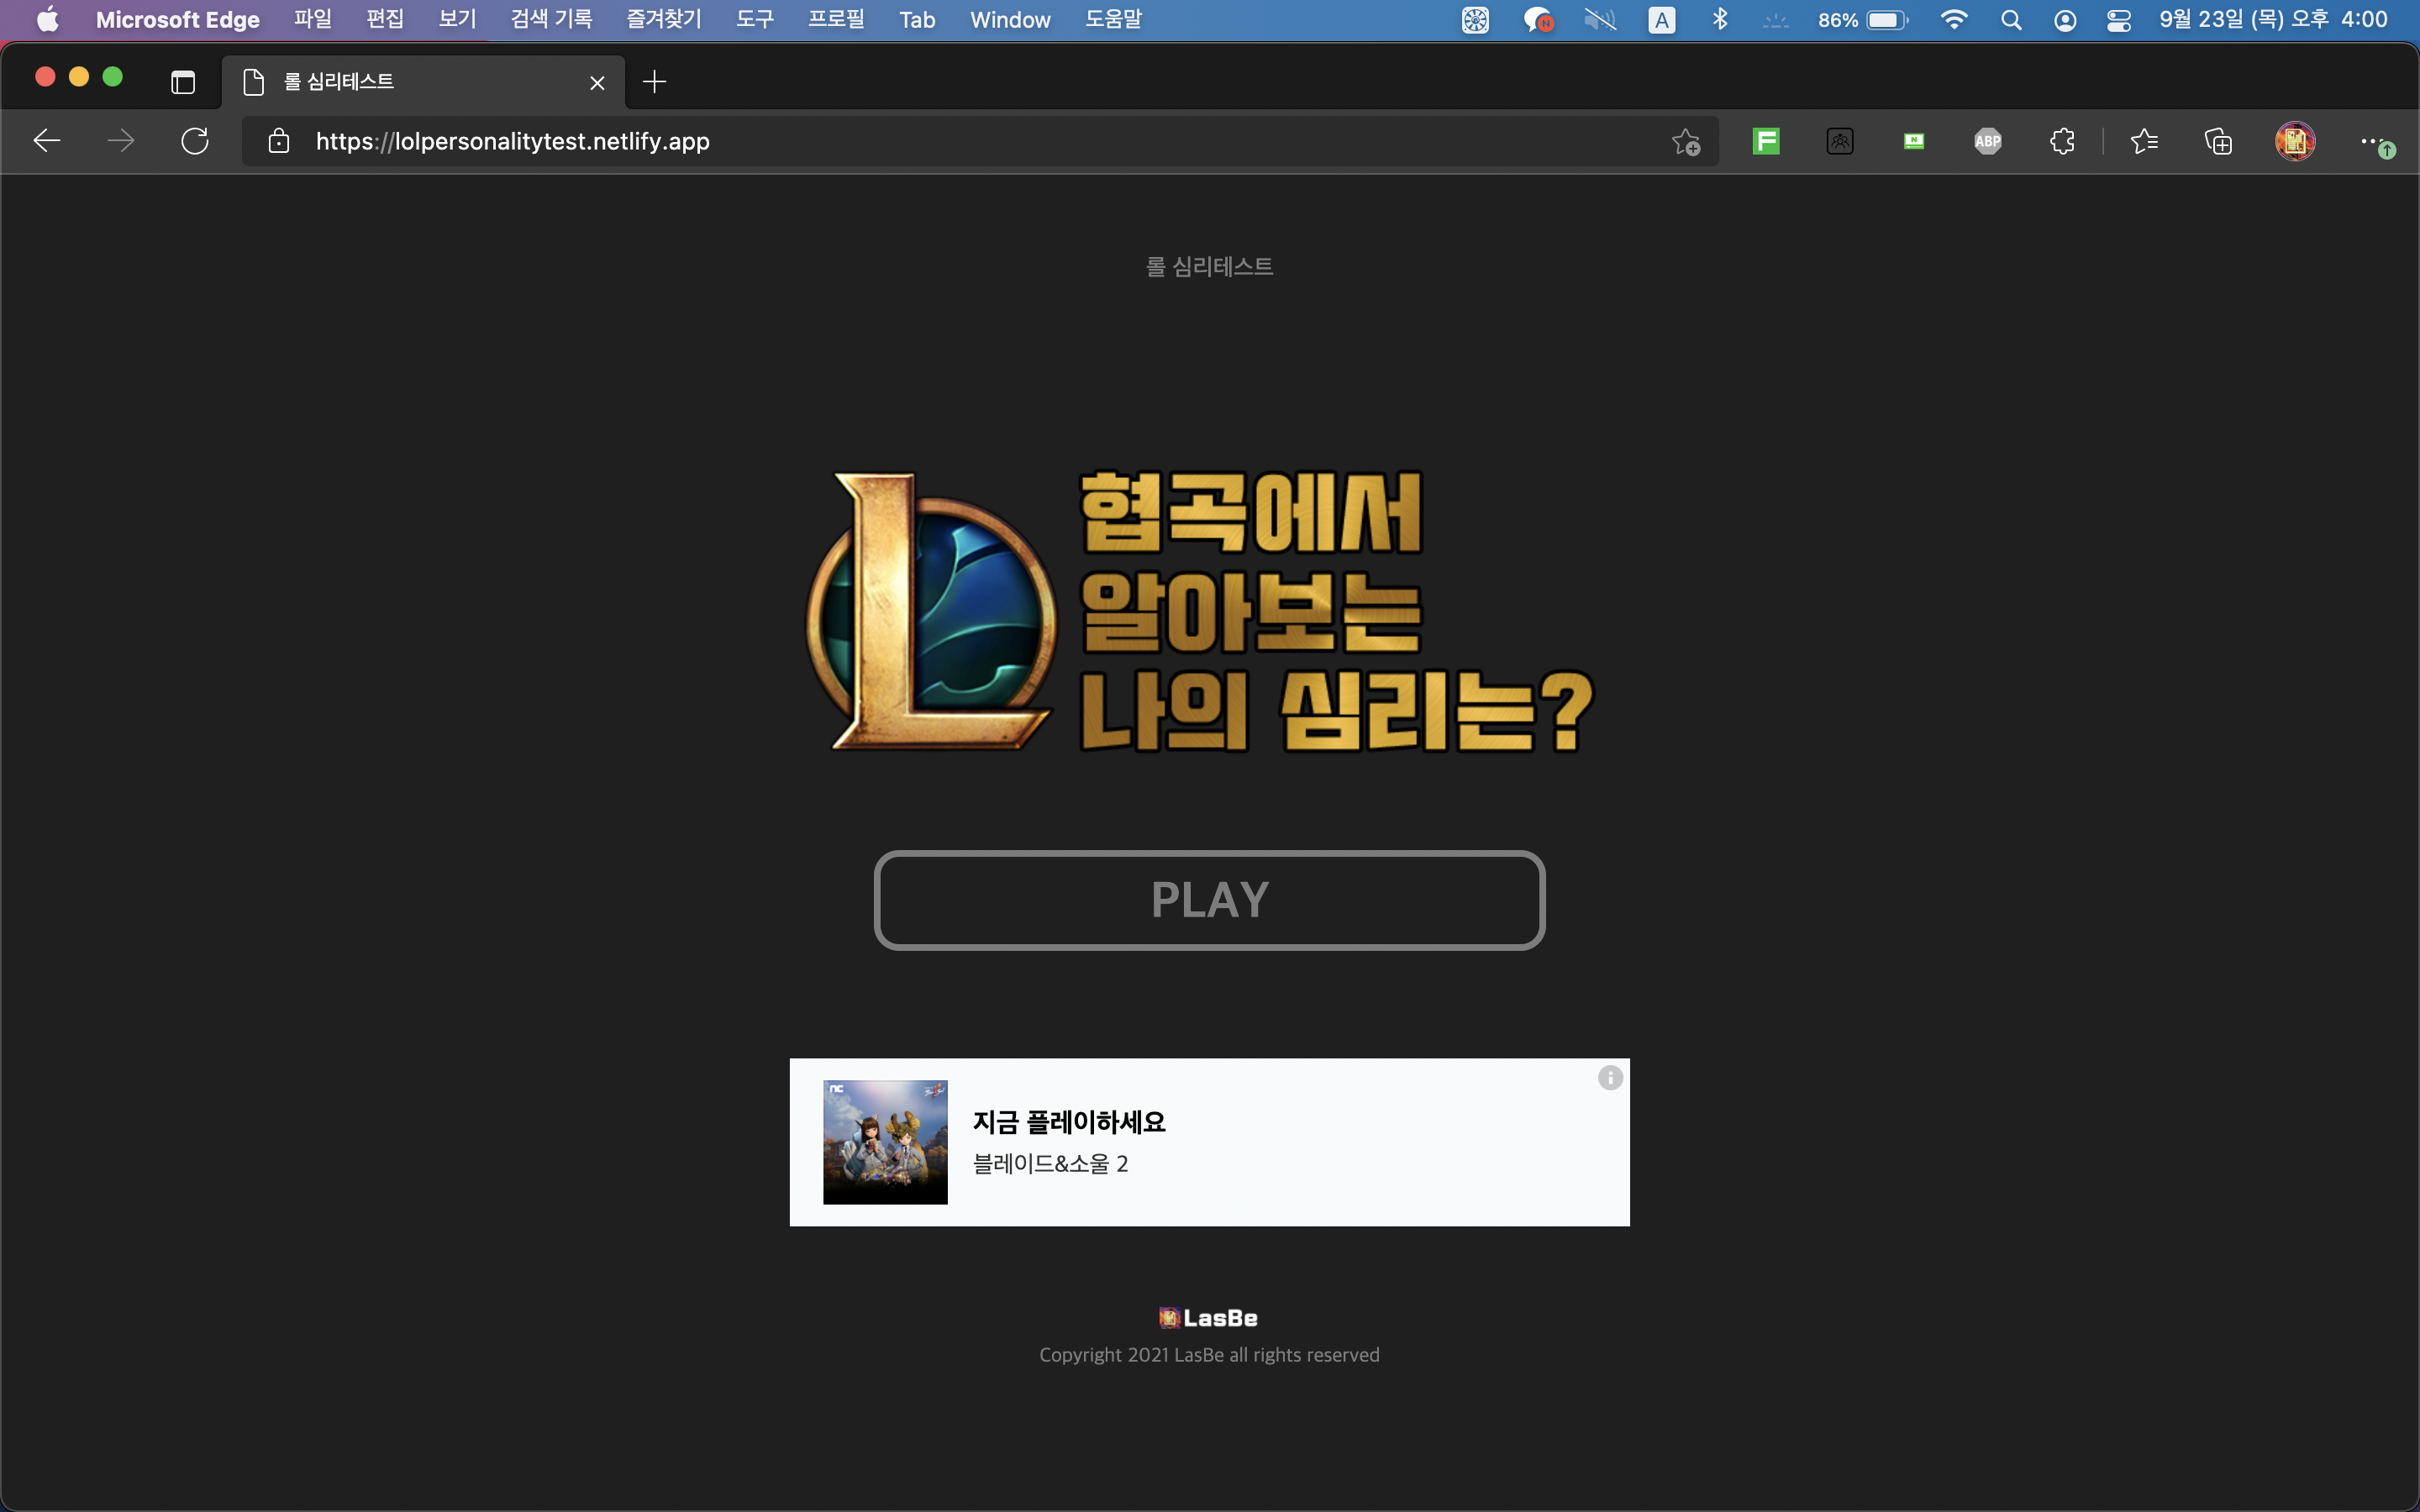Open the 즐겨찾기 menu
Screen dimensions: 2420x1512
(664, 20)
